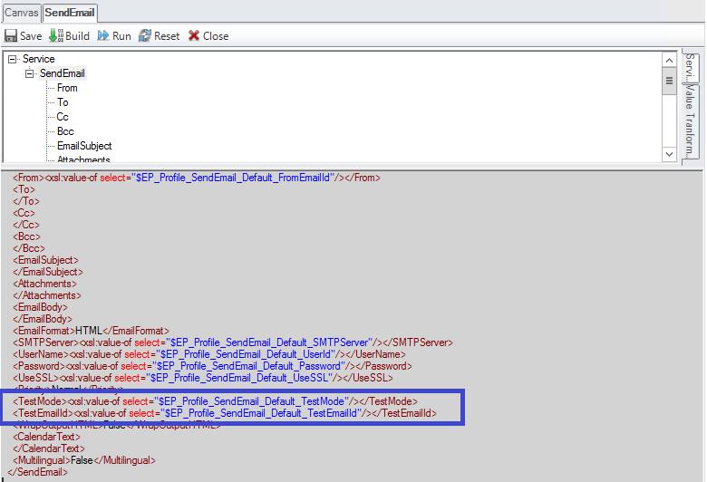Click the opening <To> tag line
This screenshot has height=482, width=707.
(x=24, y=189)
